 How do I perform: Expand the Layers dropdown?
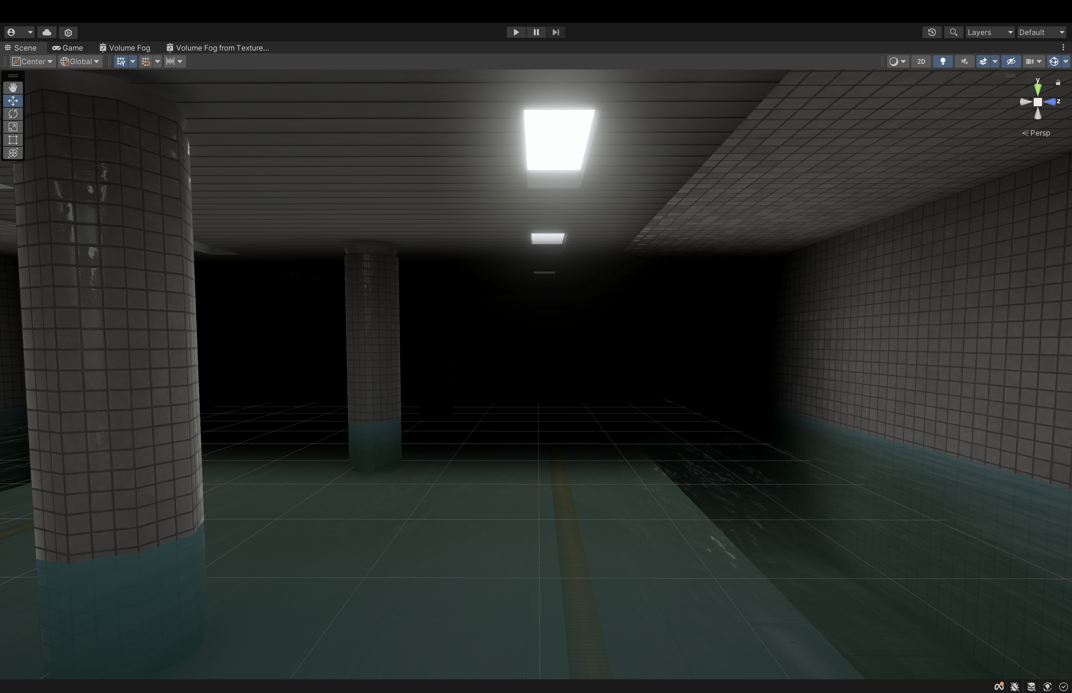click(990, 32)
